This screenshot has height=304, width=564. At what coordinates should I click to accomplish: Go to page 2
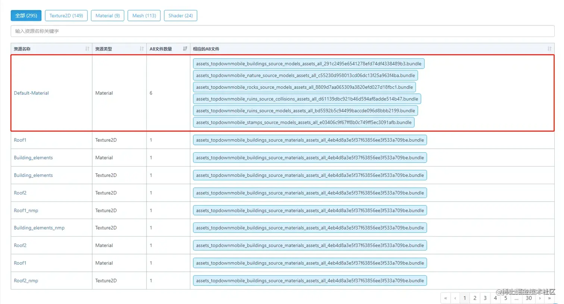pos(475,298)
